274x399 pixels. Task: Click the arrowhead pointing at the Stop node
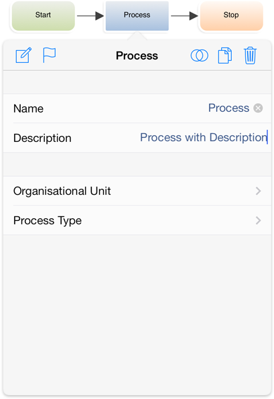(x=194, y=16)
